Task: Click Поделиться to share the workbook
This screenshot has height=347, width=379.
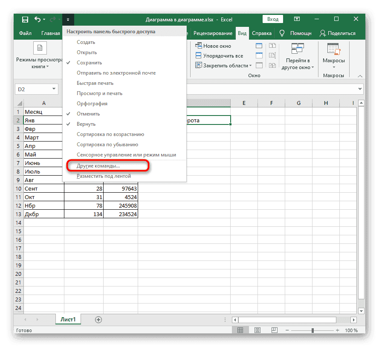Action: pyautogui.click(x=337, y=33)
